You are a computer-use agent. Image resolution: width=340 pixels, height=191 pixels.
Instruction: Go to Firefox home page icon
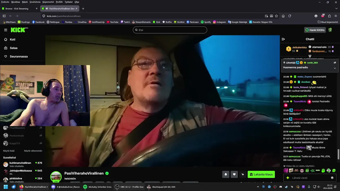pyautogui.click(x=283, y=16)
